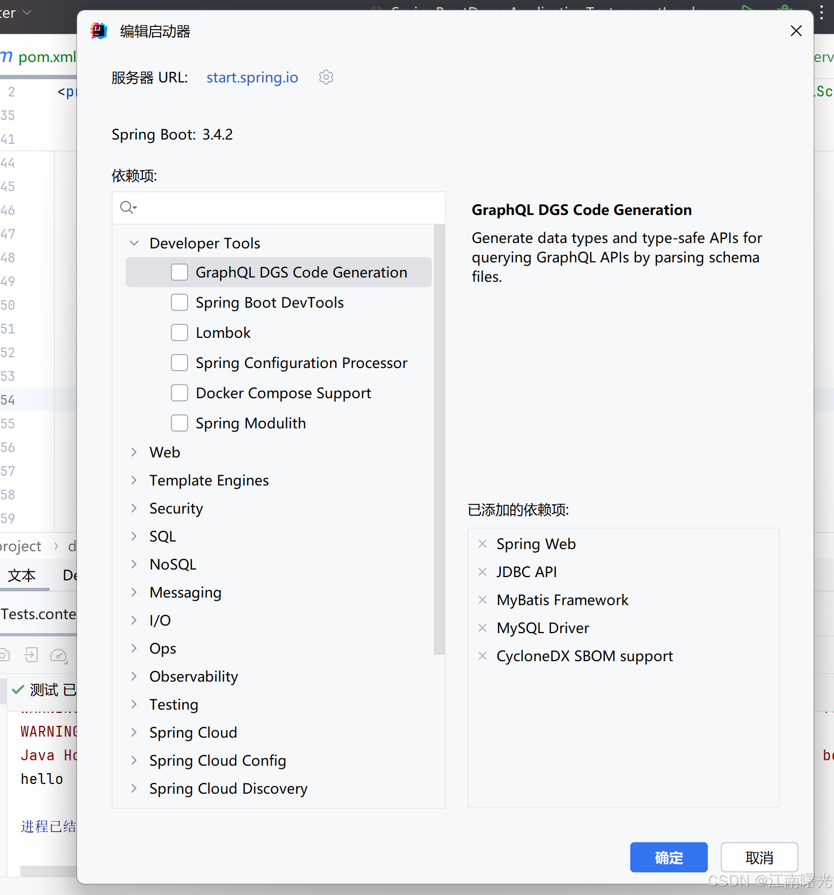
Task: Select MySQL Driver in added list
Action: tap(543, 628)
